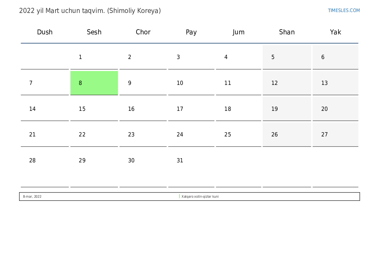Select Saturday date 19
The image size is (379, 268).
click(x=287, y=109)
